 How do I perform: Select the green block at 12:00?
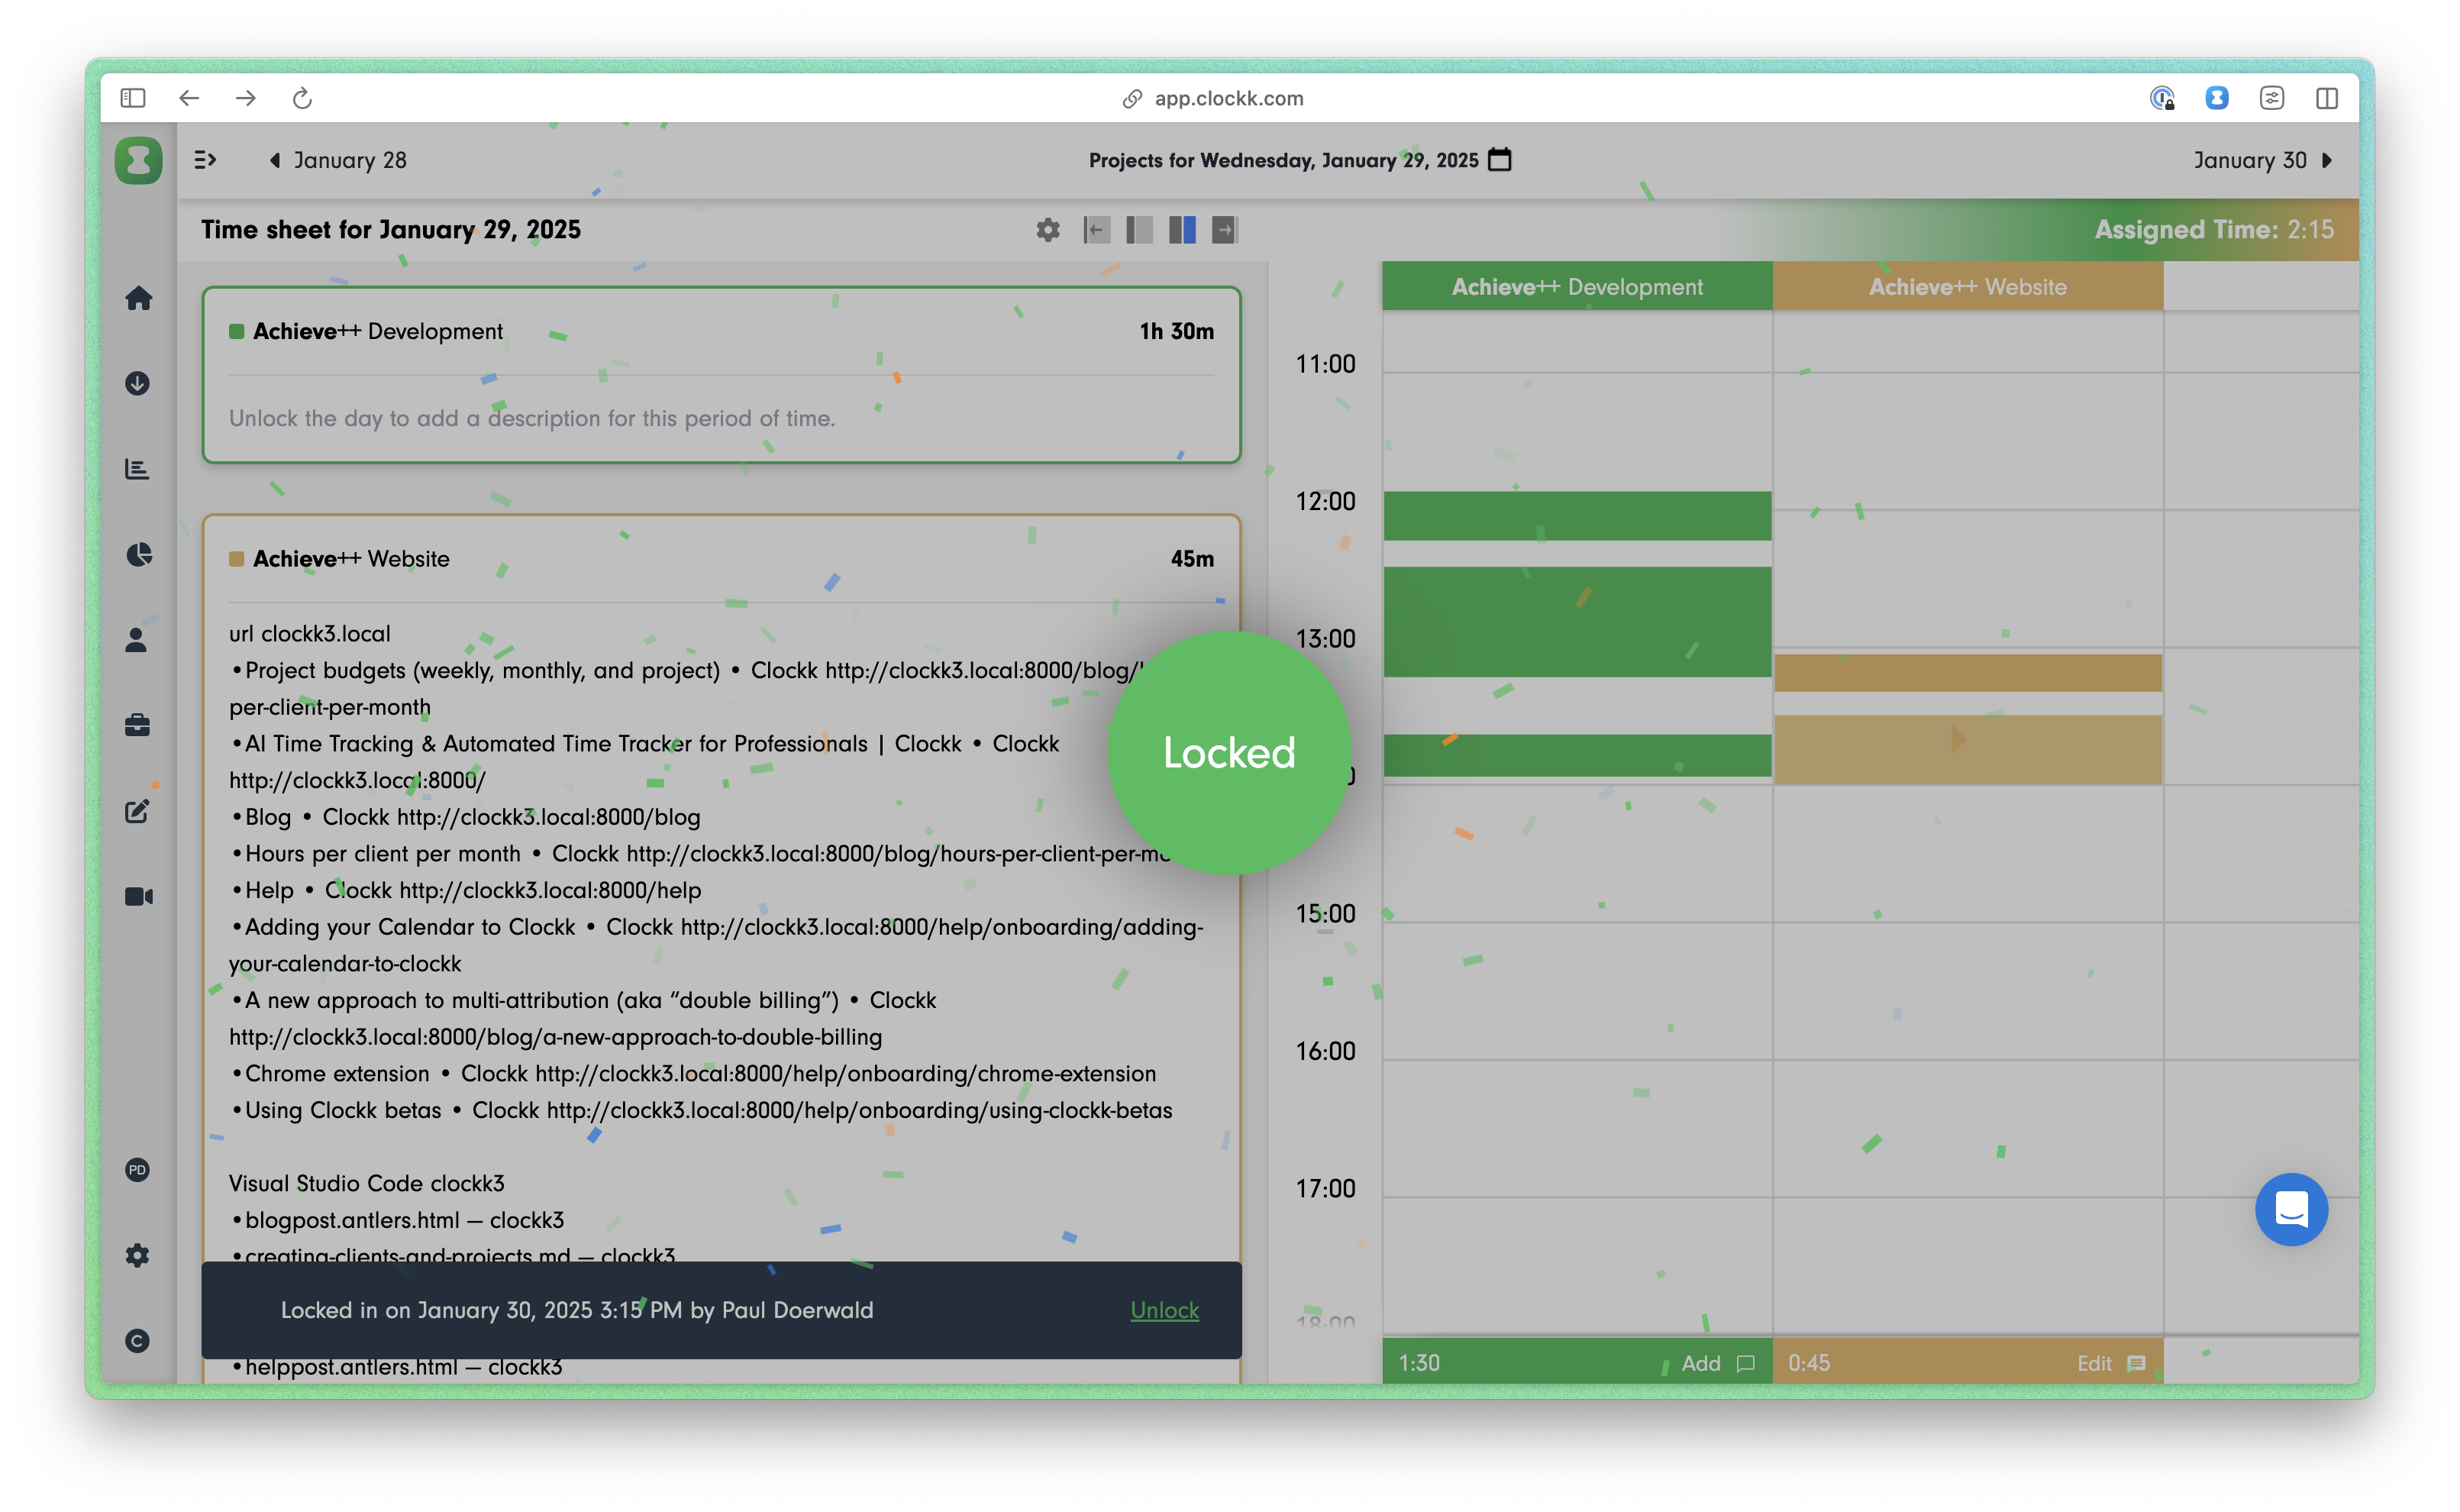1577,516
